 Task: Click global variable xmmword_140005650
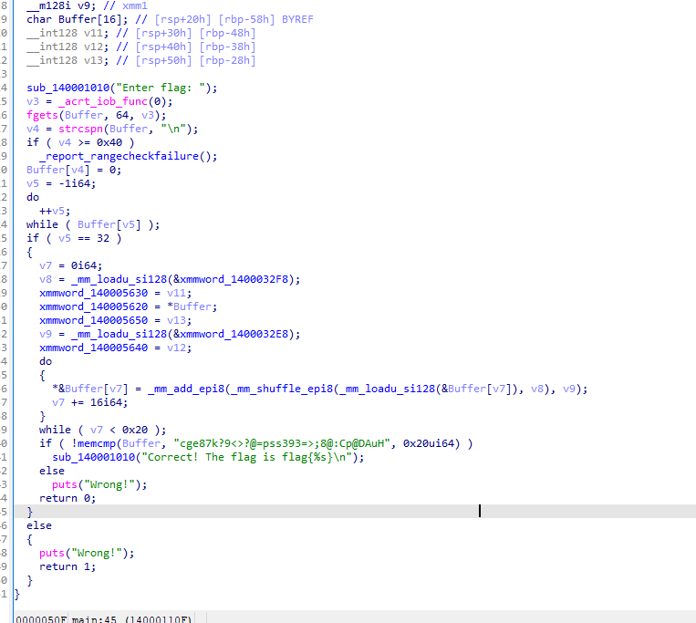[90, 320]
